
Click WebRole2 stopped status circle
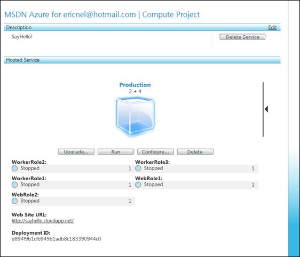[x=15, y=201]
